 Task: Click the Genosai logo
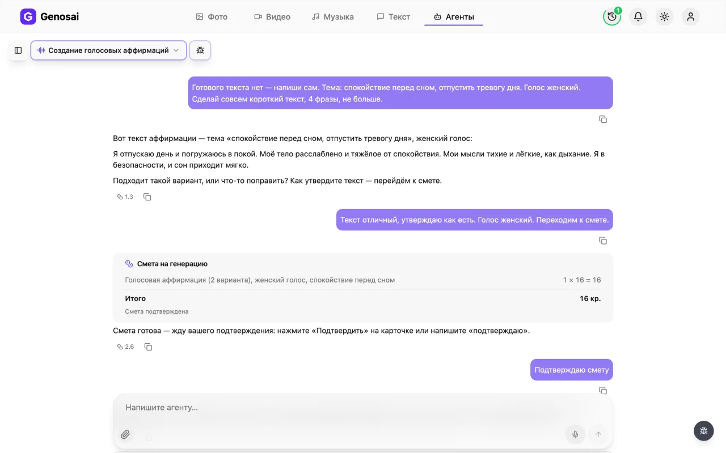[x=49, y=16]
